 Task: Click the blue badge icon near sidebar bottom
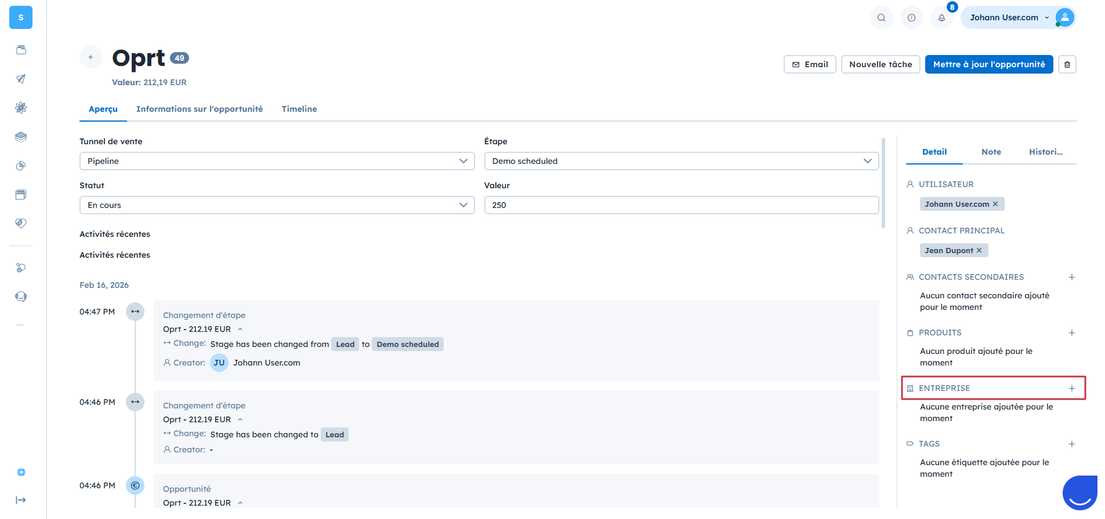click(x=21, y=472)
